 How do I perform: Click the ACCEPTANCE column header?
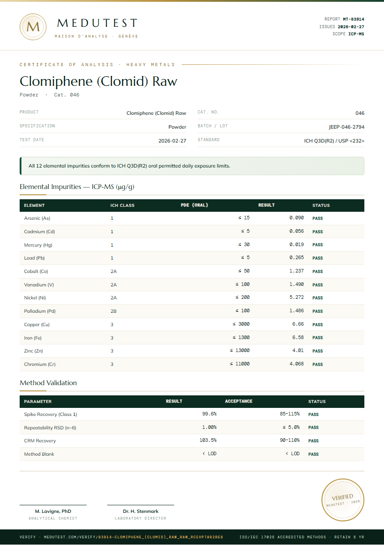[238, 401]
